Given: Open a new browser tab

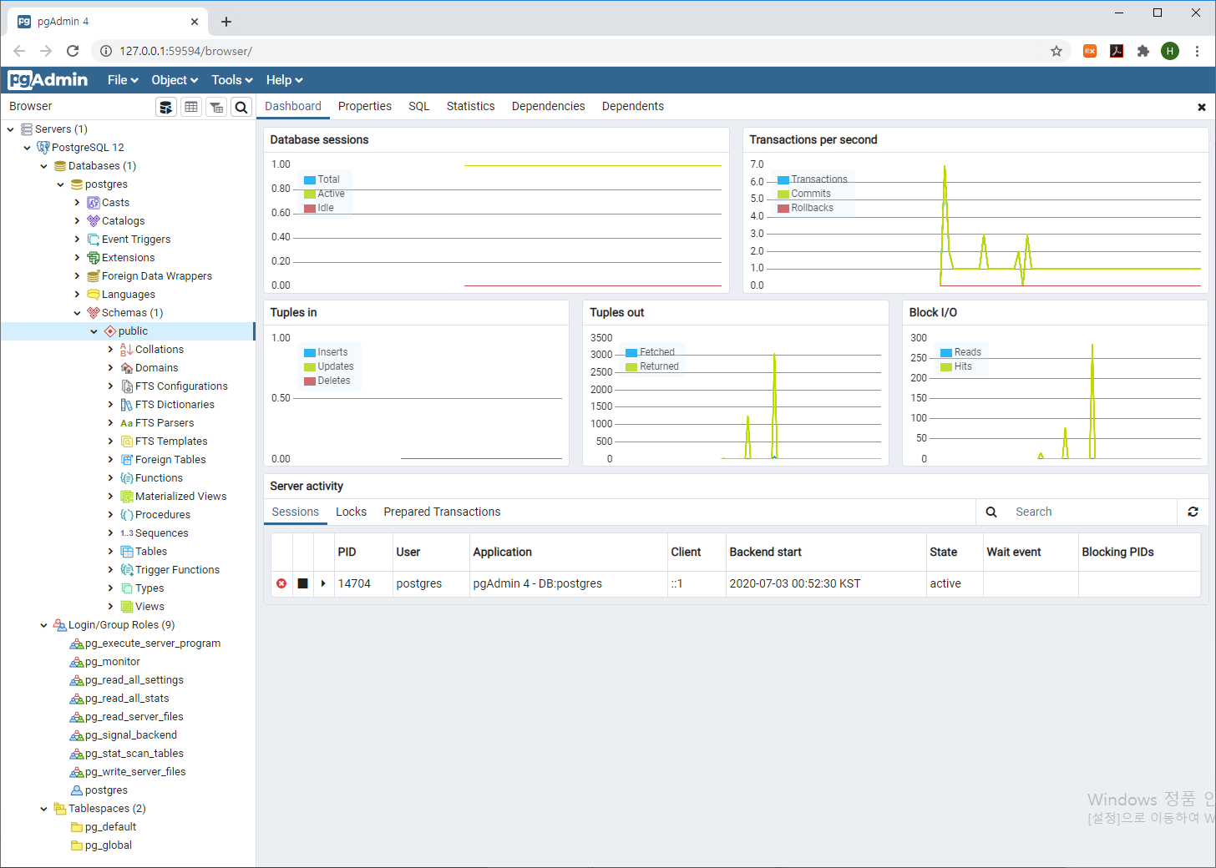Looking at the screenshot, I should coord(226,22).
